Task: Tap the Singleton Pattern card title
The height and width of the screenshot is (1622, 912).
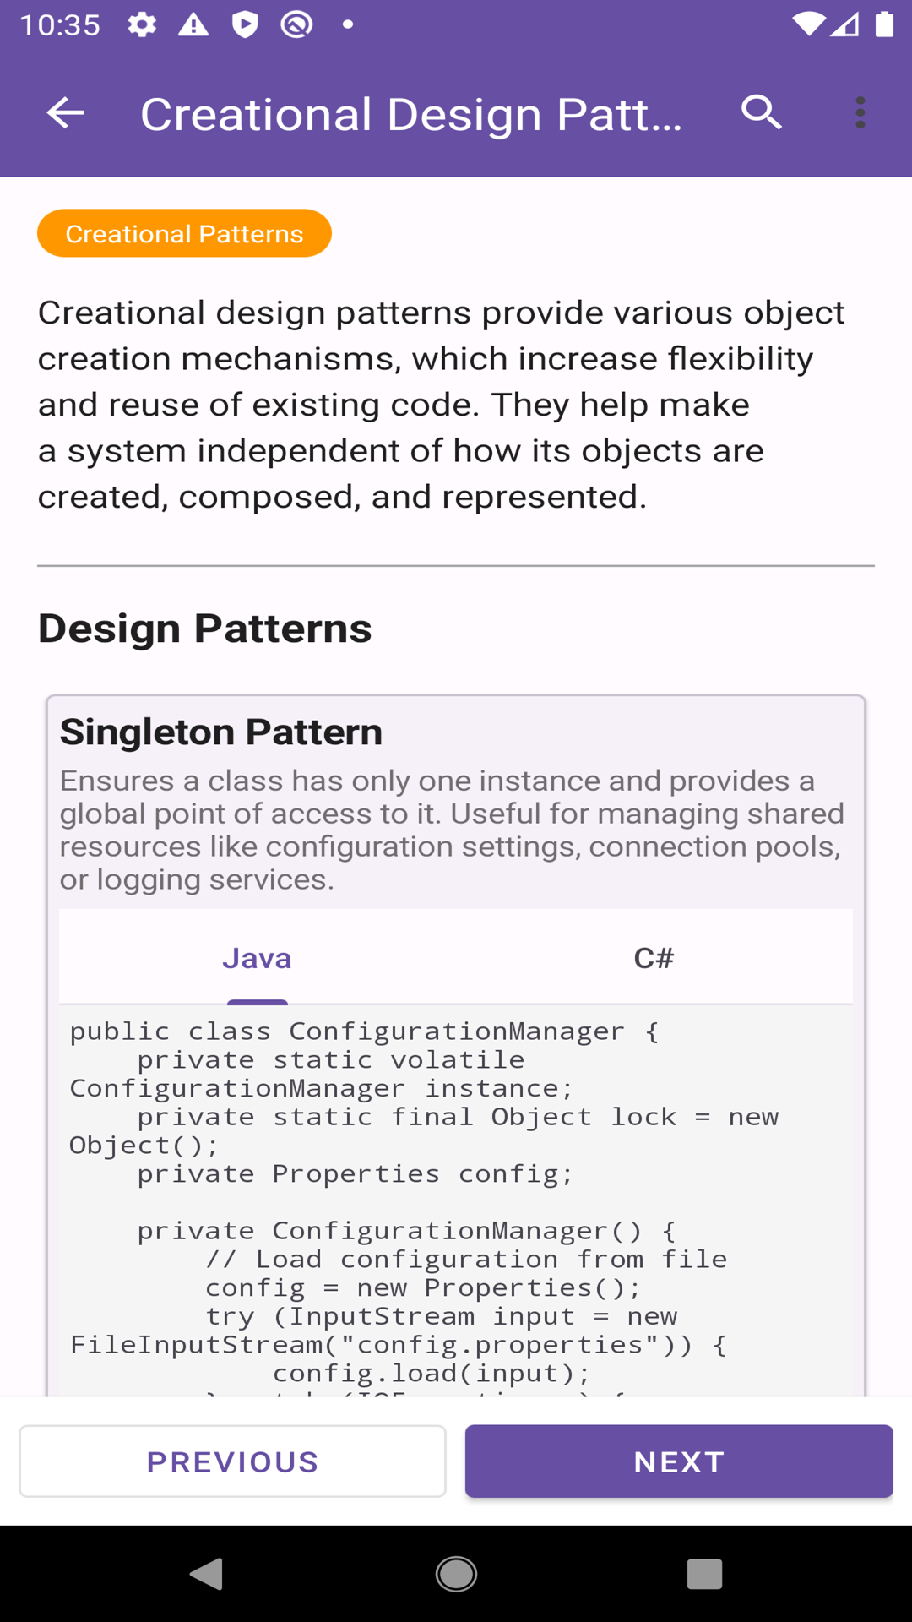Action: point(221,732)
